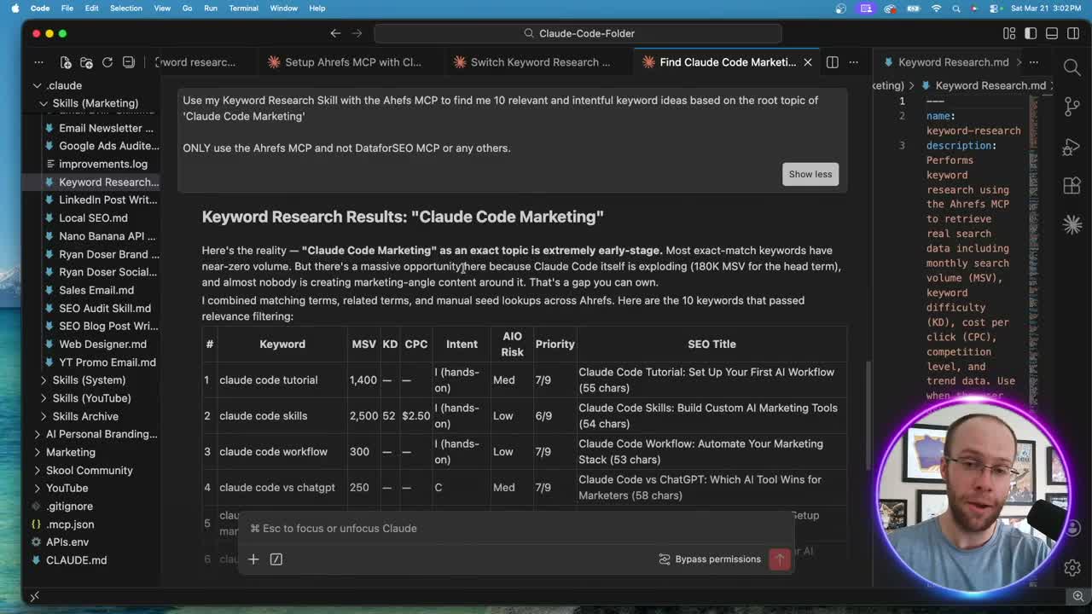Image resolution: width=1092 pixels, height=614 pixels.
Task: Open the File menu
Action: (67, 9)
